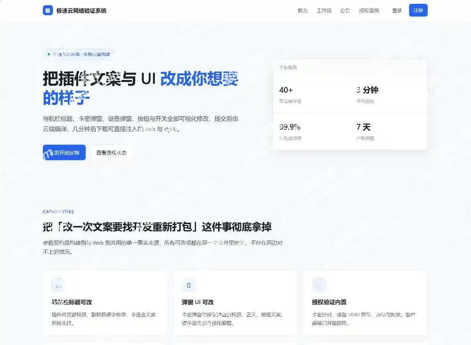Click the CAPABILITIES section label
The image size is (471, 345).
click(x=58, y=211)
